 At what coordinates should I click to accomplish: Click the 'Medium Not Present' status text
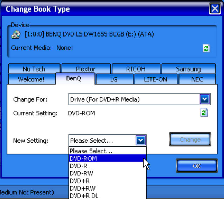[27, 192]
